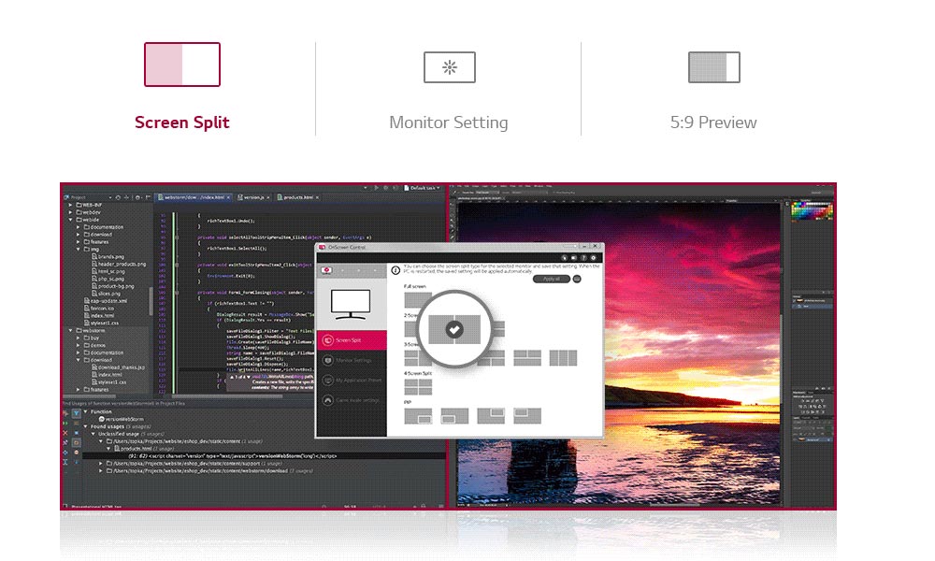
Task: Select eap-update.xml file
Action: [x=106, y=300]
